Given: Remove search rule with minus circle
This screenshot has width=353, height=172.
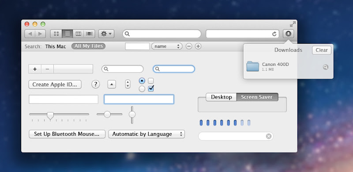Looking at the screenshot, I should 189,46.
